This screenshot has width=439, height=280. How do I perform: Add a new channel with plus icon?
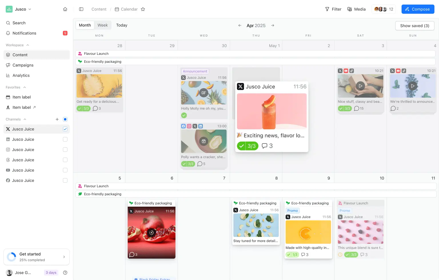(57, 119)
